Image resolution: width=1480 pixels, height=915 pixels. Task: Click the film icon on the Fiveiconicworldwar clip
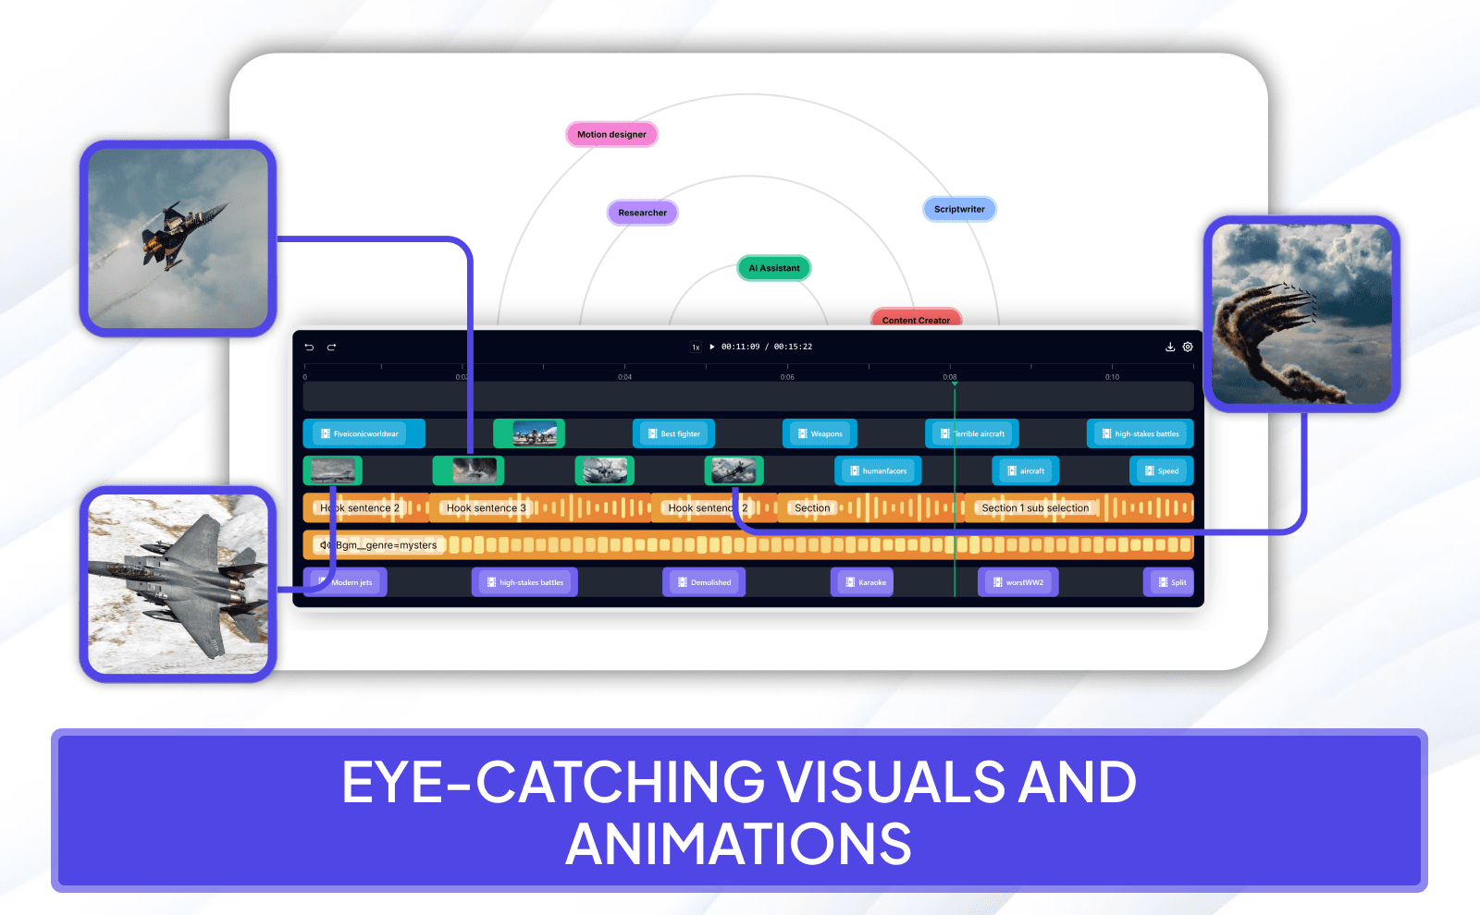click(324, 433)
